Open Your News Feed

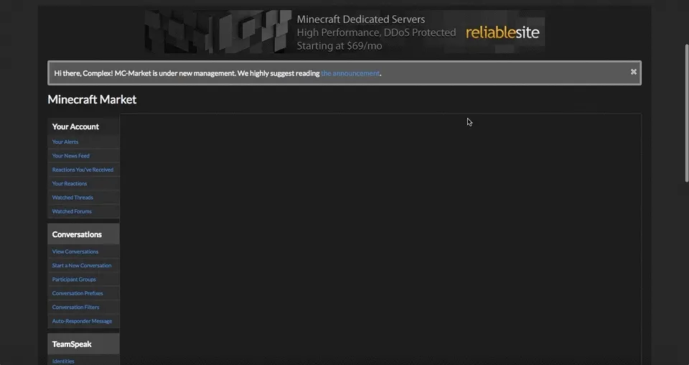tap(71, 156)
